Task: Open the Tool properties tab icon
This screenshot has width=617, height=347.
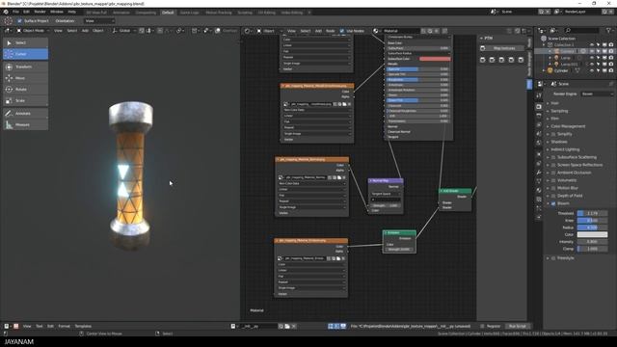Action: click(x=539, y=95)
